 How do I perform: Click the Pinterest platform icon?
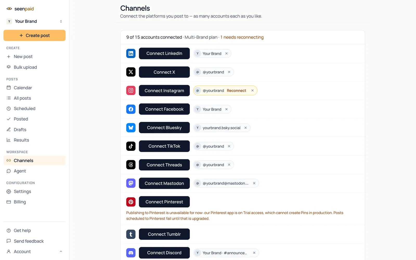pyautogui.click(x=131, y=202)
